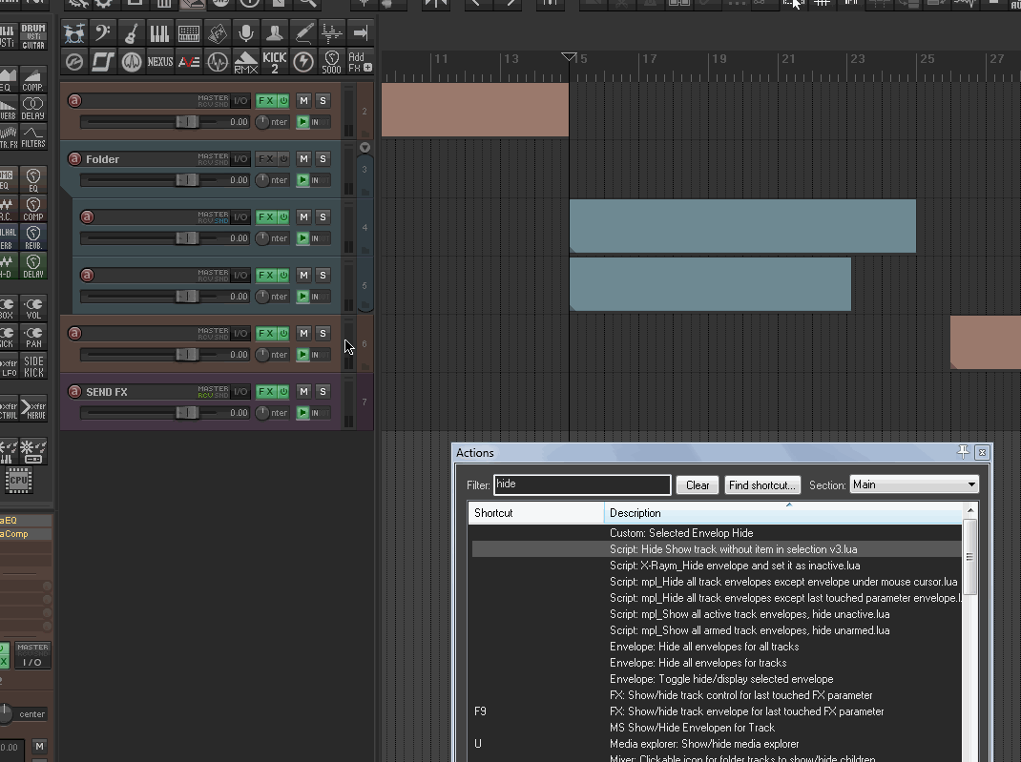Solo the SEND FX track
Image resolution: width=1021 pixels, height=762 pixels.
tap(323, 391)
